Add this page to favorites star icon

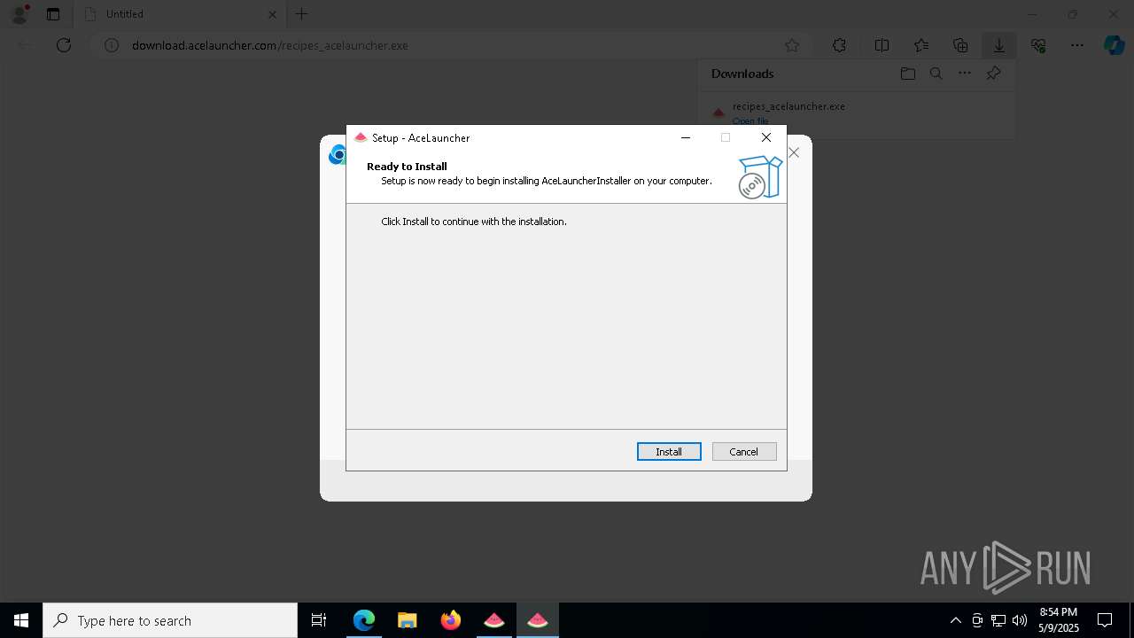click(x=792, y=45)
